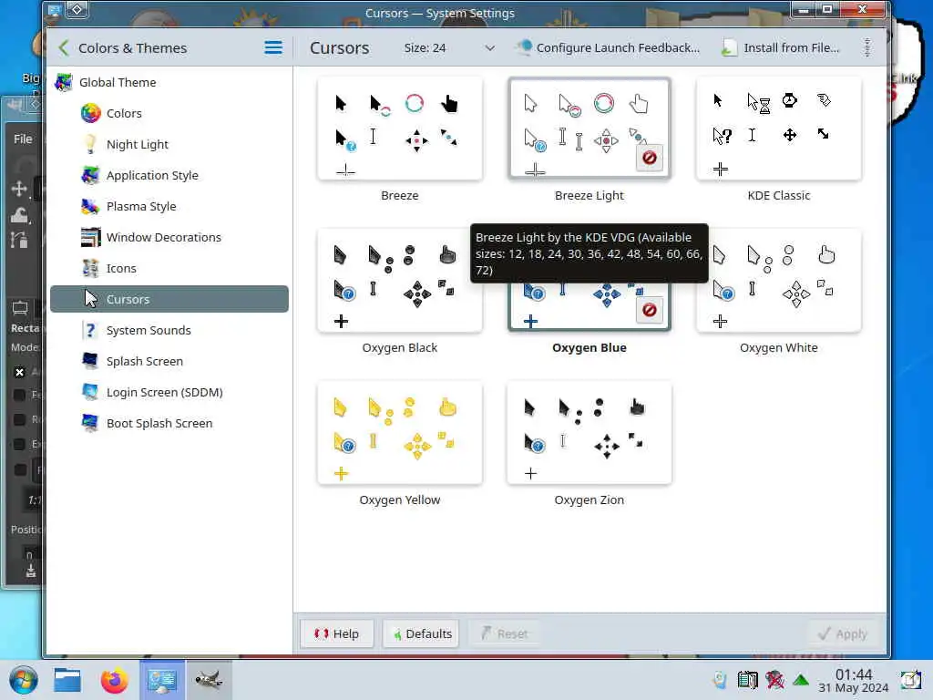Expand hidden tray icons with green arrow
933x700 pixels.
(801, 680)
